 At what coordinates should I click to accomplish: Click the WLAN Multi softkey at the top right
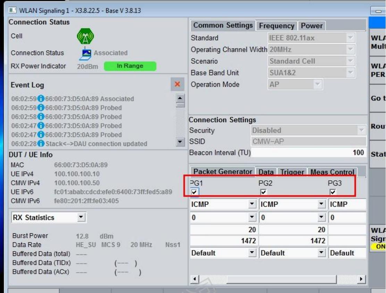[x=378, y=42]
